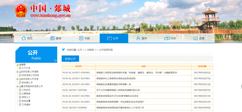The height and width of the screenshot is (112, 242).
Task: Click the 法制局 root folder icon
Action: click(17, 65)
